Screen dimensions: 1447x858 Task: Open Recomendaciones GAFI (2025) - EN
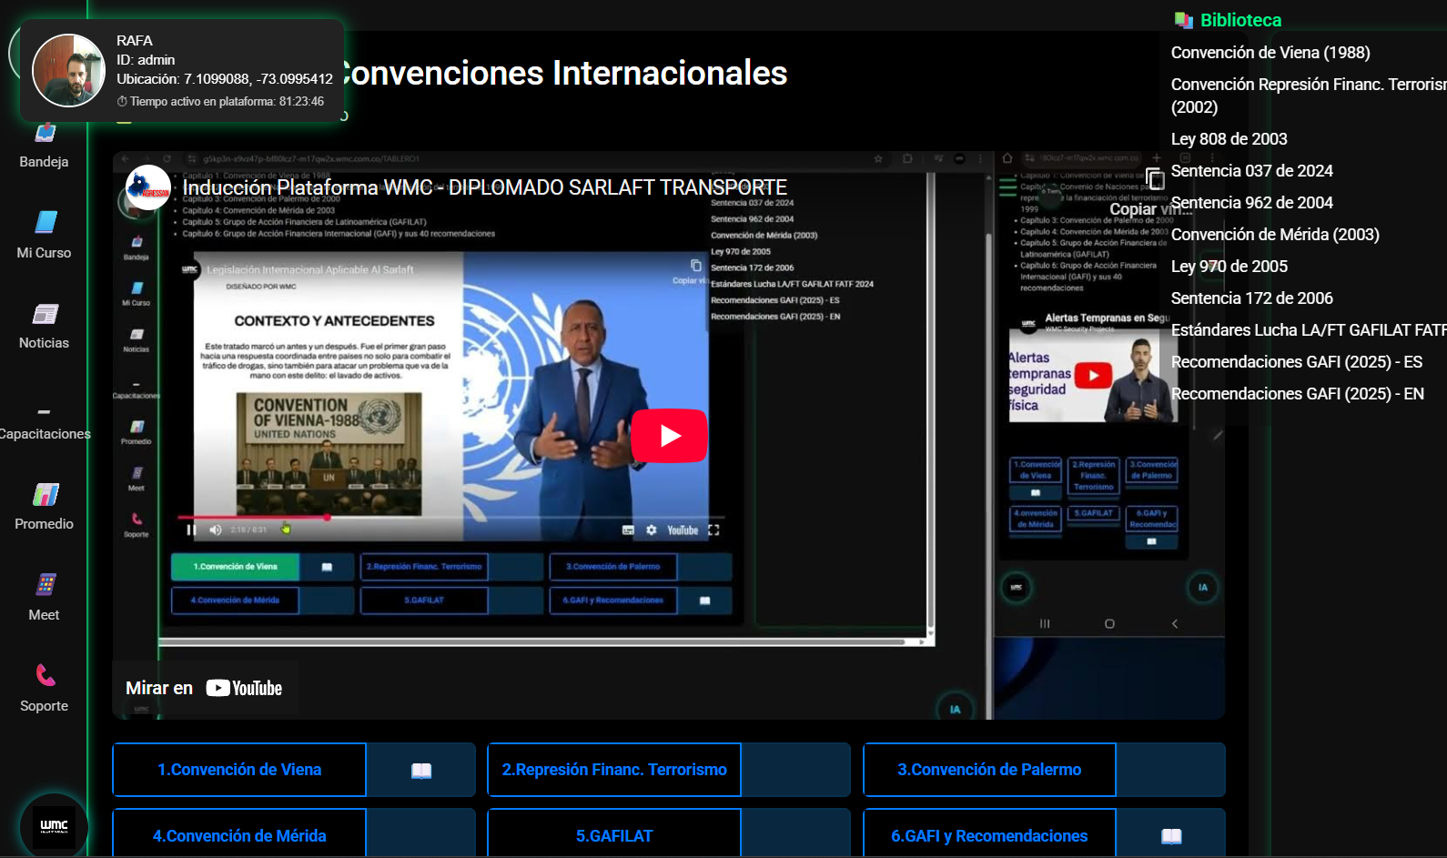pos(1297,394)
